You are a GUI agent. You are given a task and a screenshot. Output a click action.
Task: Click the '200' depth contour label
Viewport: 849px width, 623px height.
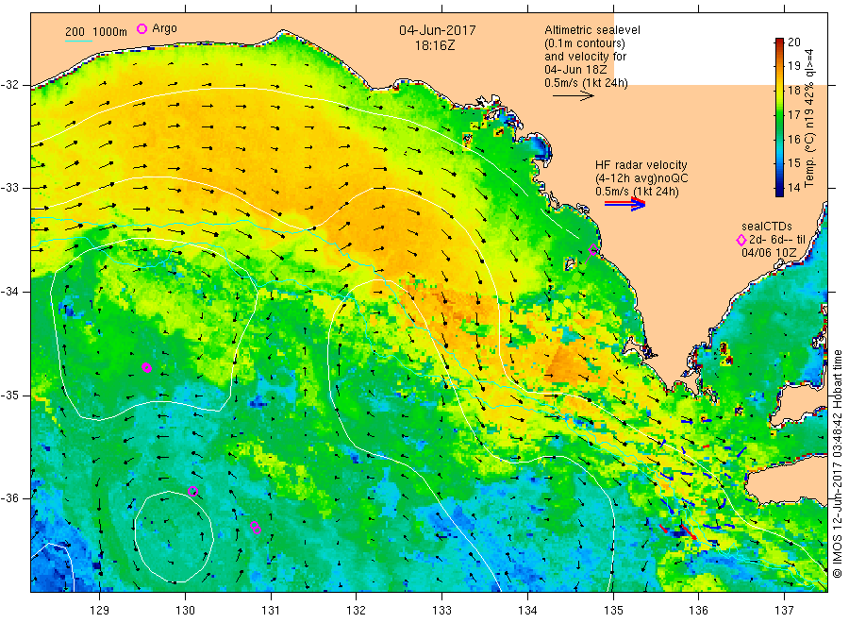pos(75,31)
